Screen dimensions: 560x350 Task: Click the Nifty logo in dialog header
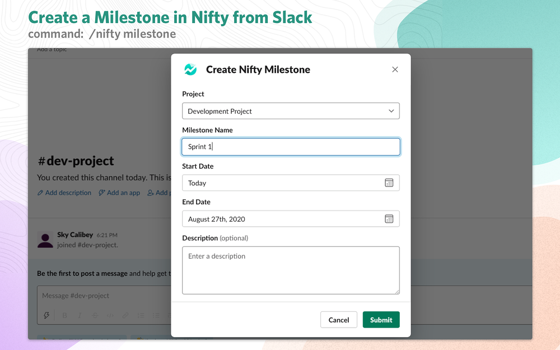pos(190,69)
